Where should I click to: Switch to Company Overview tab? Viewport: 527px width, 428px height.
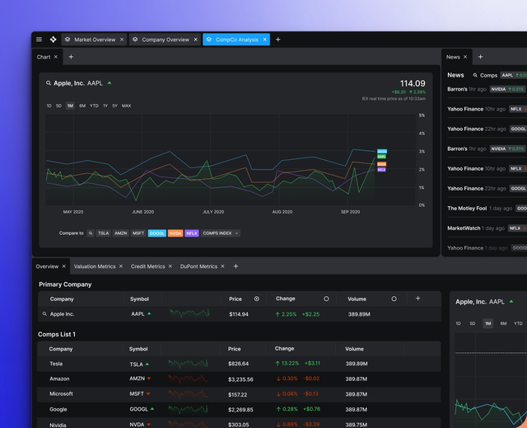coord(166,40)
